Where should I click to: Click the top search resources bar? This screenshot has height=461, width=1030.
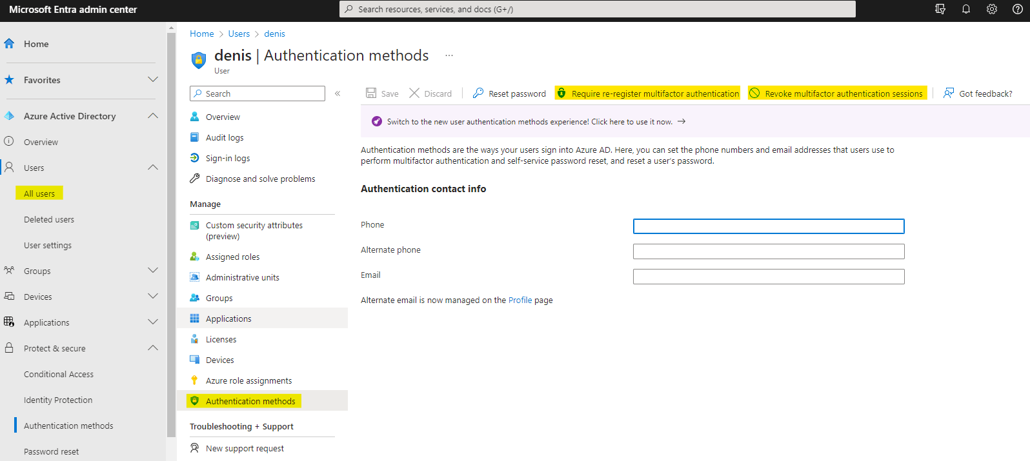pyautogui.click(x=598, y=9)
